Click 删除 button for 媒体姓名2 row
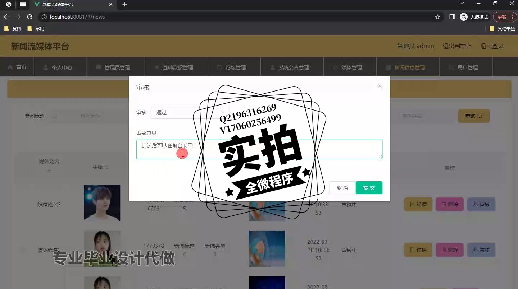This screenshot has width=518, height=289. point(450,250)
